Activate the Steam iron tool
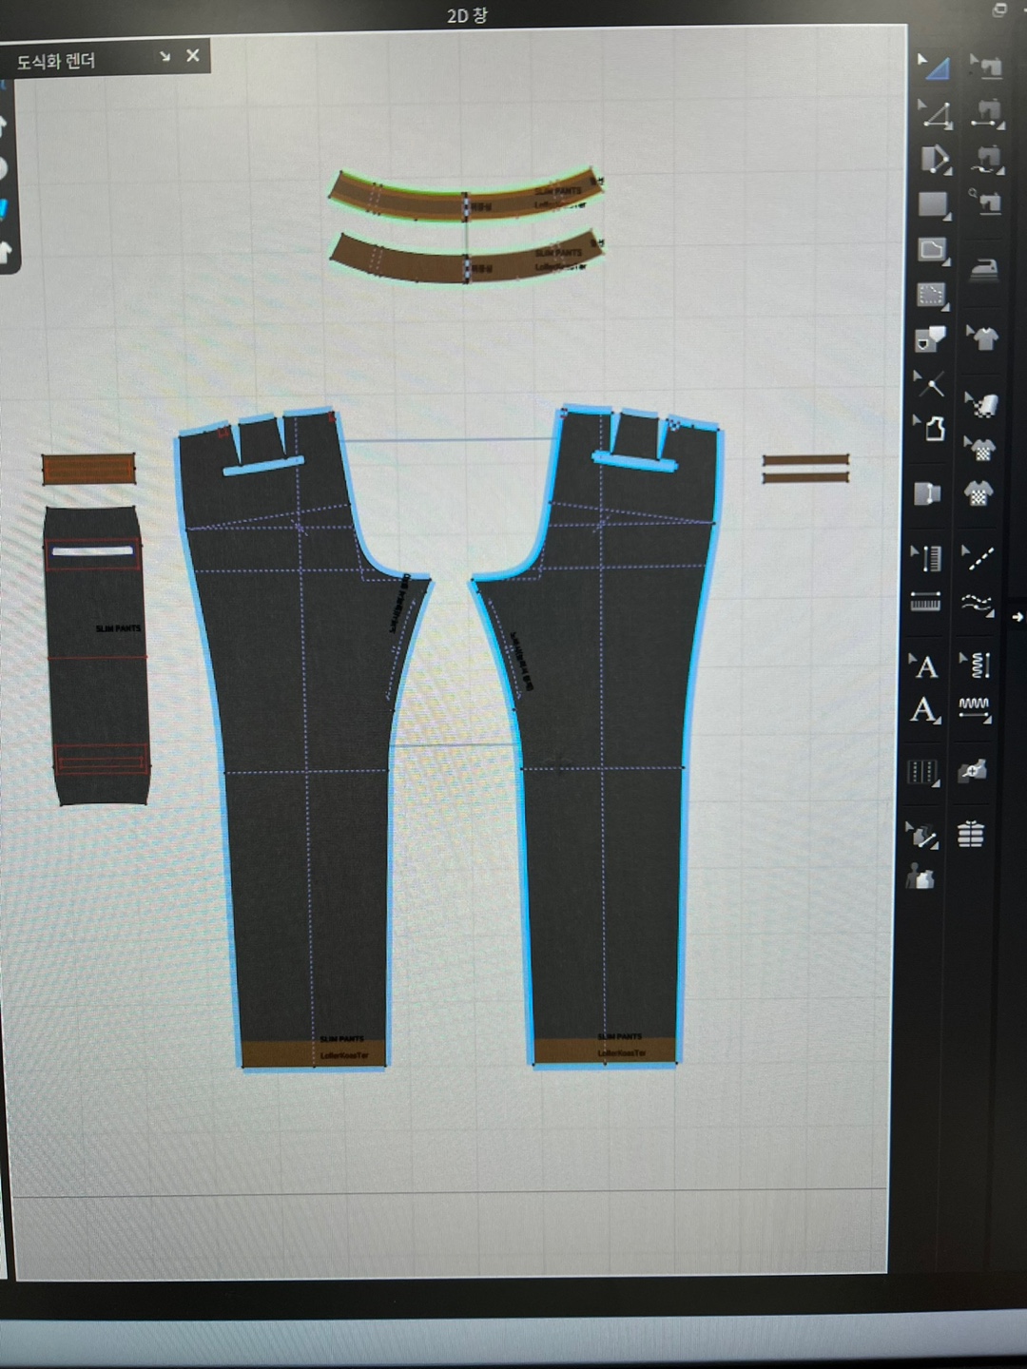Screen dimensions: 1027x1369 [984, 270]
